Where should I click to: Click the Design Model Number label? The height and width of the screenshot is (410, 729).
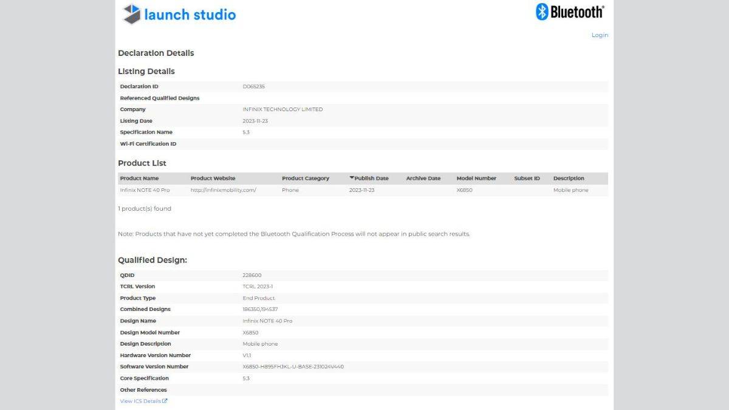[150, 333]
